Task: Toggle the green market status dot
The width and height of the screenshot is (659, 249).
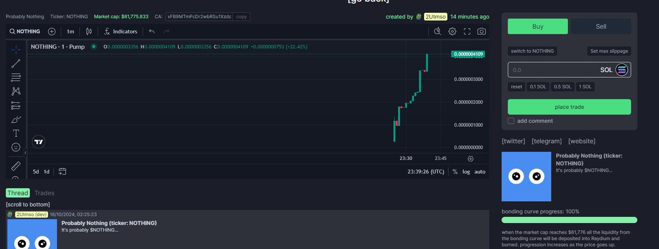Action: click(94, 47)
